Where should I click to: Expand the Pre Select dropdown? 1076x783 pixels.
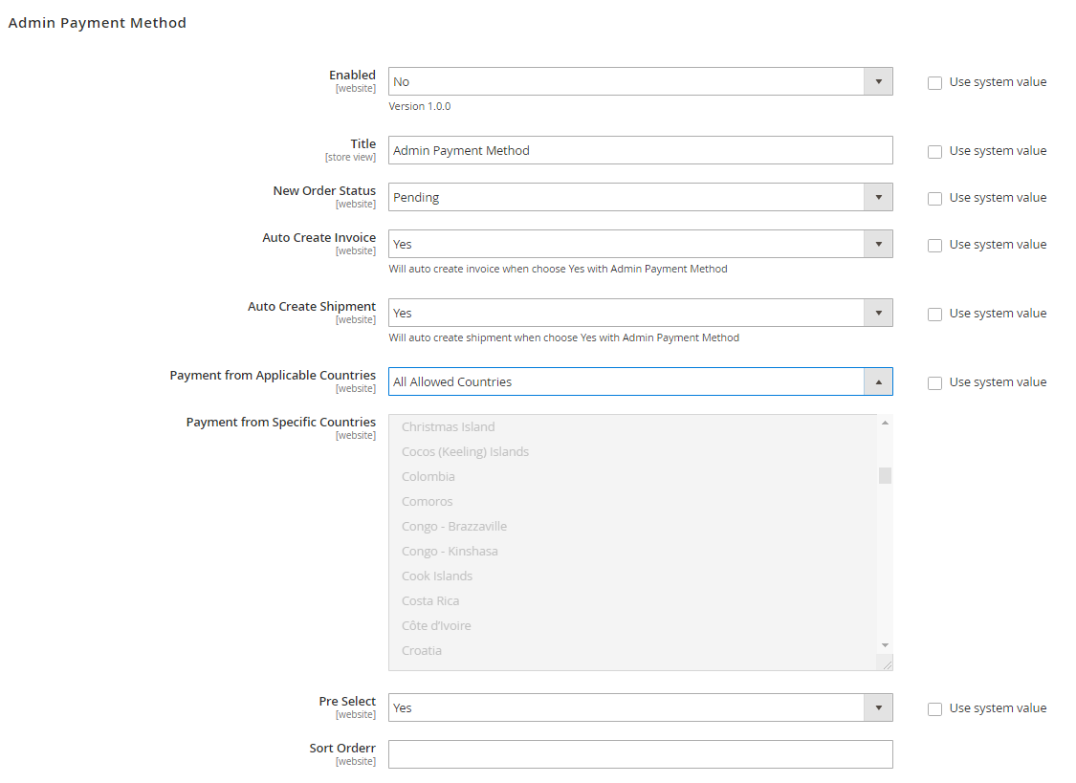(x=640, y=708)
